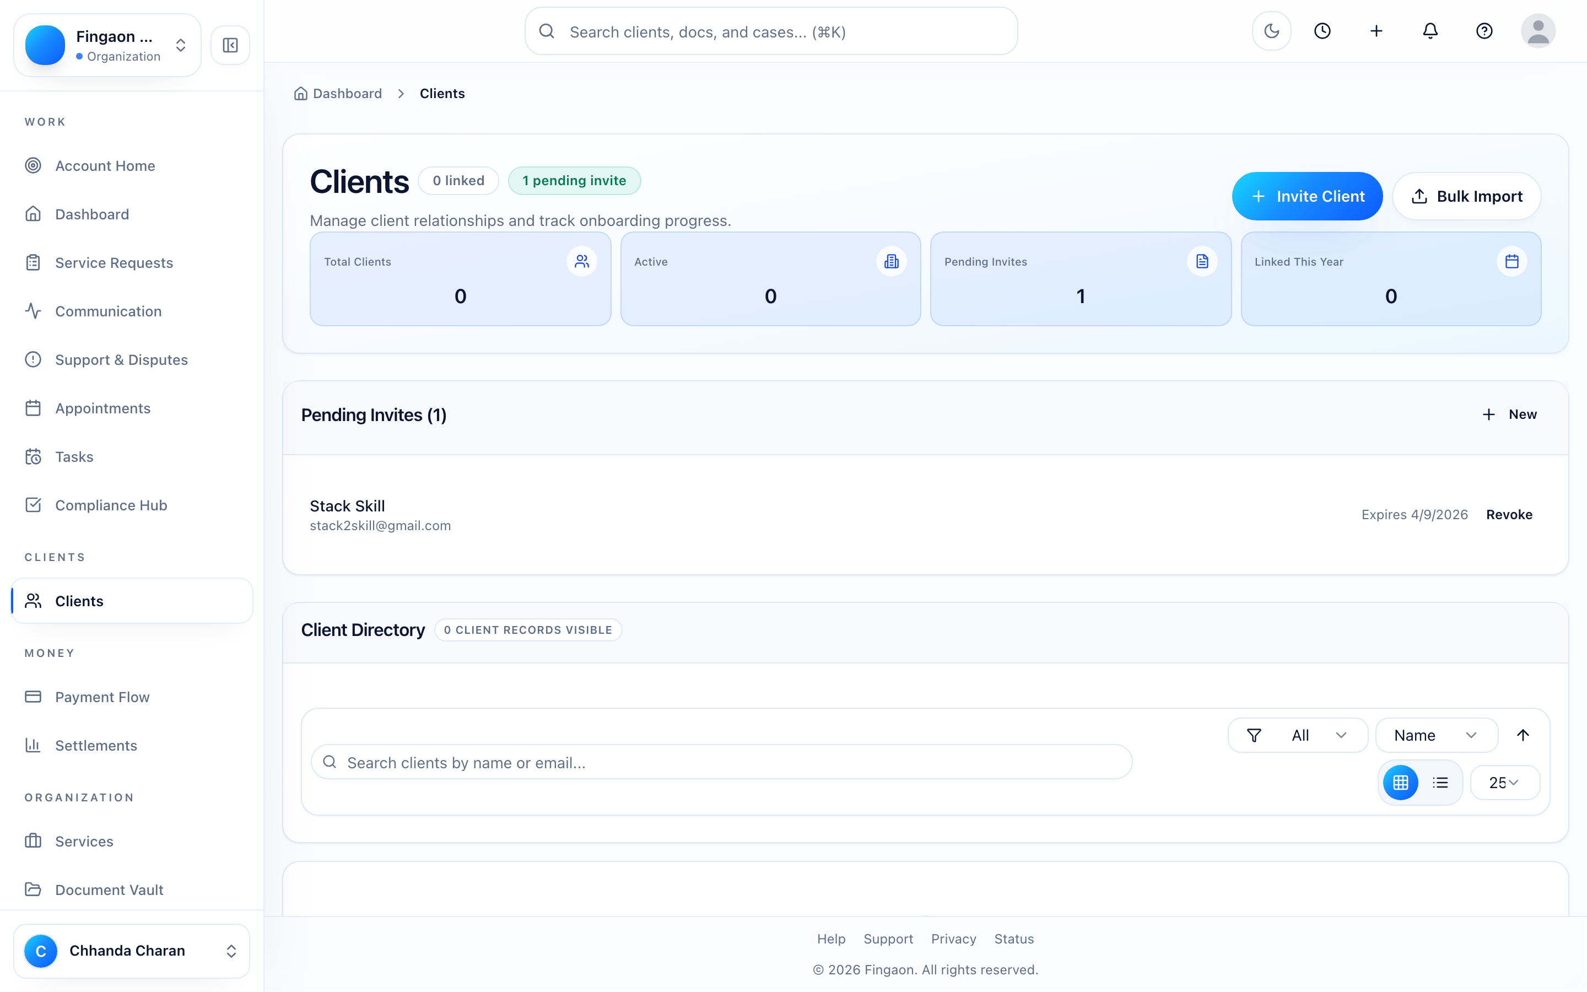Open recent history clock icon
The image size is (1587, 992).
tap(1322, 31)
